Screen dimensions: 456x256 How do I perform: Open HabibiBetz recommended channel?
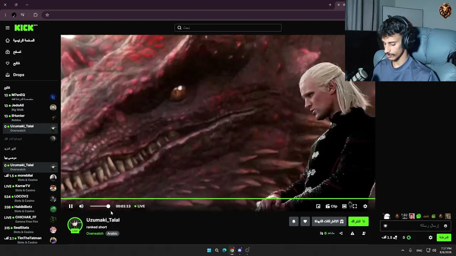30,209
